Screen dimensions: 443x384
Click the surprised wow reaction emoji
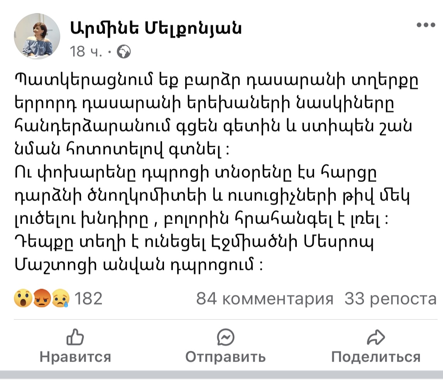click(23, 298)
